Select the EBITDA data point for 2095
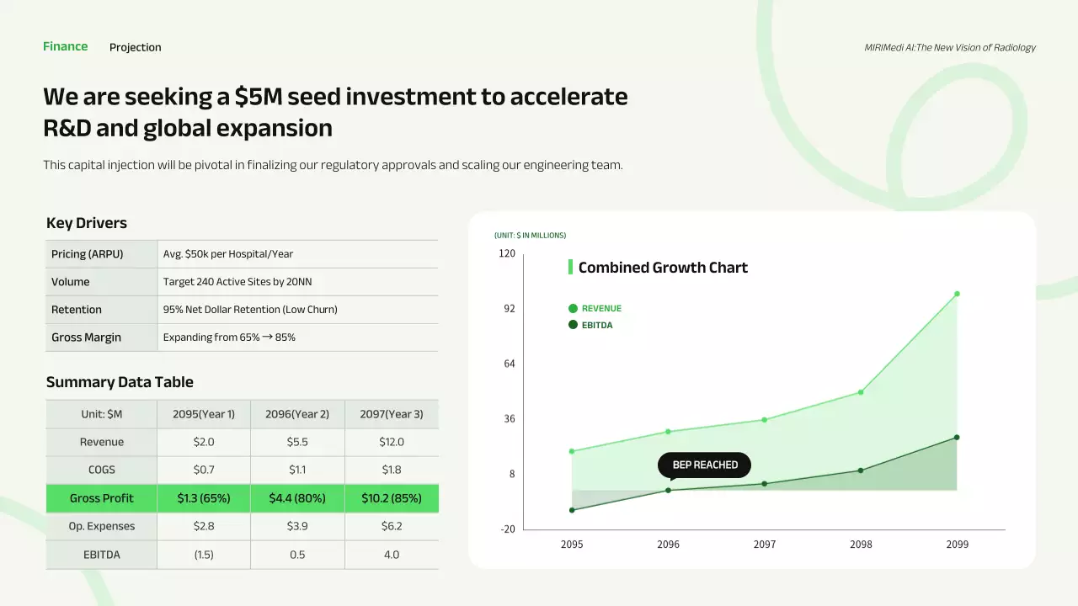This screenshot has width=1078, height=606. [x=572, y=510]
